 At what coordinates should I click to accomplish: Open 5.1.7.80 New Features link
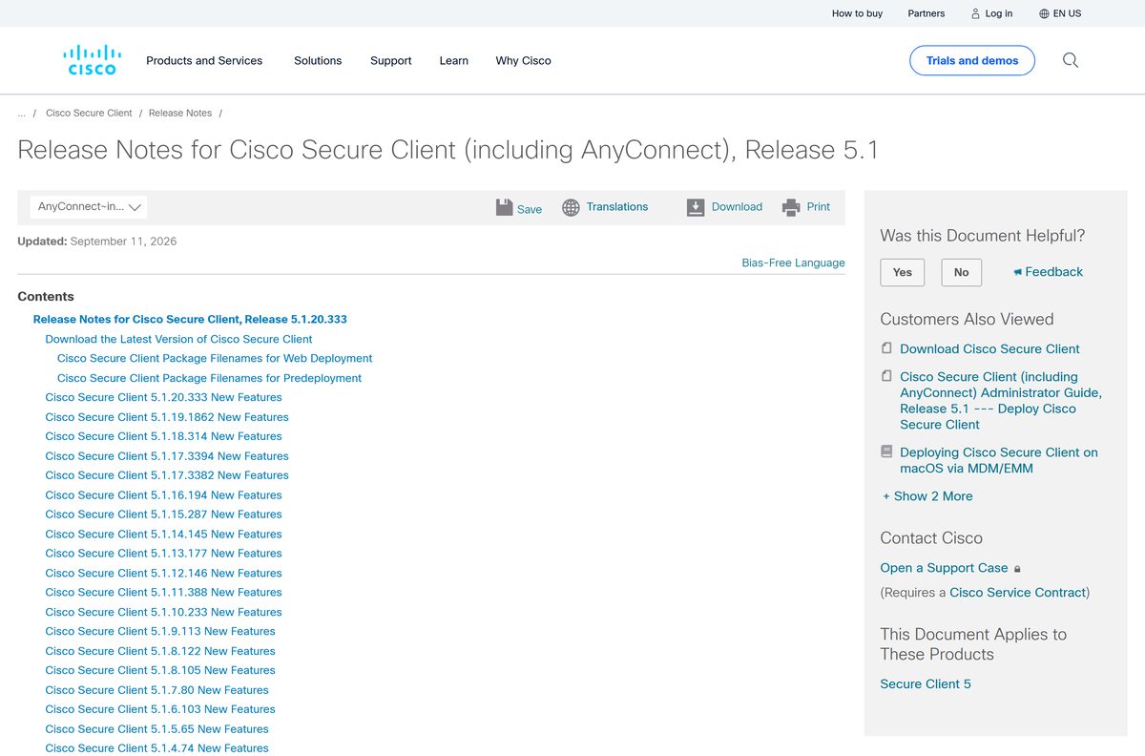[157, 690]
